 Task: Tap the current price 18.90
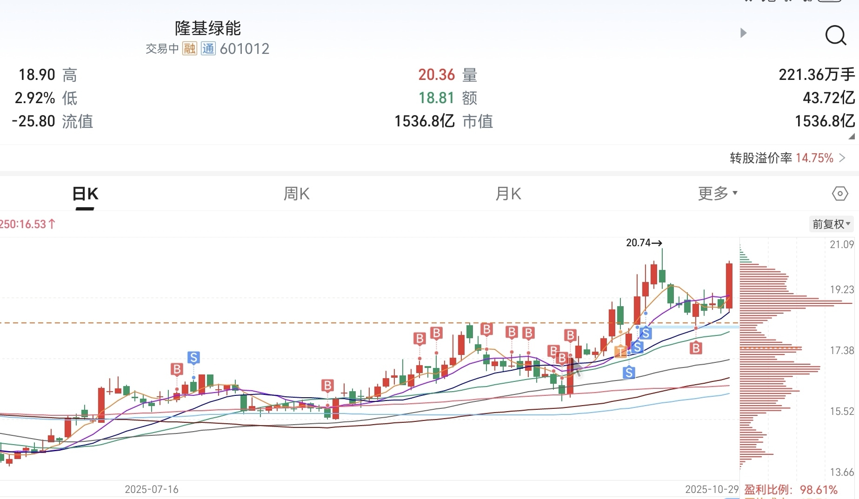[37, 75]
